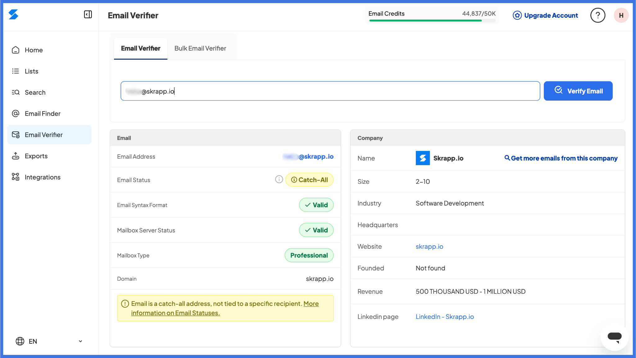Open Email Finder from sidebar
Viewport: 636px width, 358px height.
click(x=49, y=113)
